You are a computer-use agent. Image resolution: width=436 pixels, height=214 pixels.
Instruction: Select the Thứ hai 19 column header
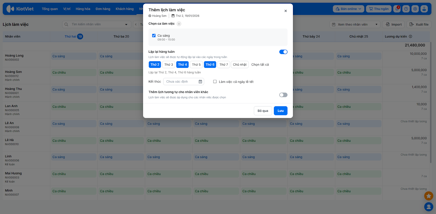(x=74, y=36)
